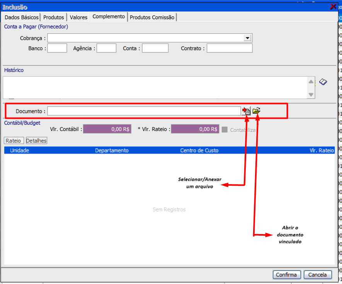Screen dimensions: 342x284
Task: Click the Centro de Custo column header
Action: click(199, 151)
